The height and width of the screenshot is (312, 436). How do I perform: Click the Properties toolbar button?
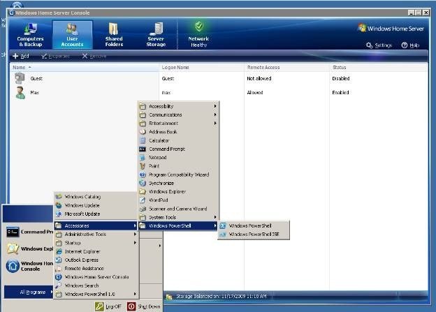[x=56, y=56]
